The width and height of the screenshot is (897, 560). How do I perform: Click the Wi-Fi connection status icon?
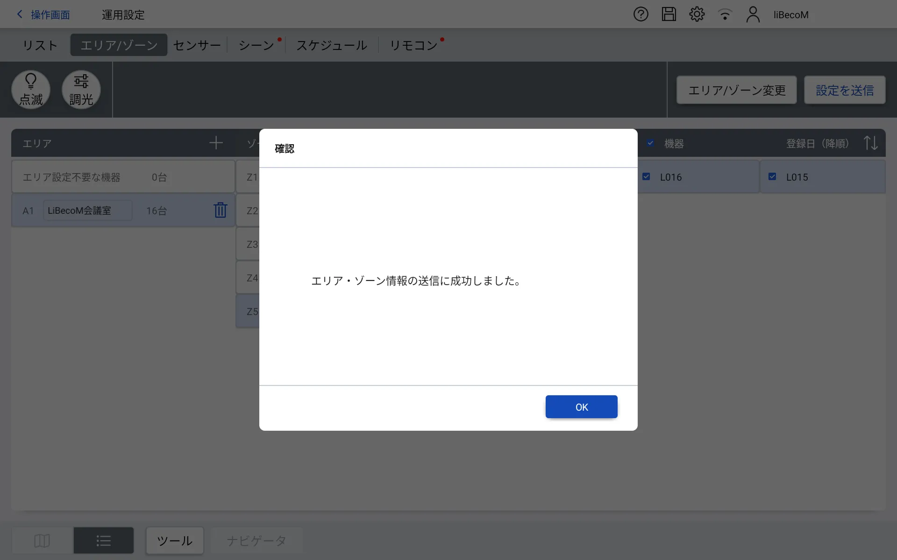point(725,14)
